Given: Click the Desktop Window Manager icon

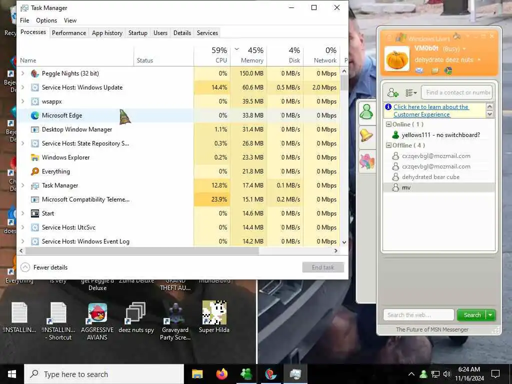Looking at the screenshot, I should click(35, 129).
